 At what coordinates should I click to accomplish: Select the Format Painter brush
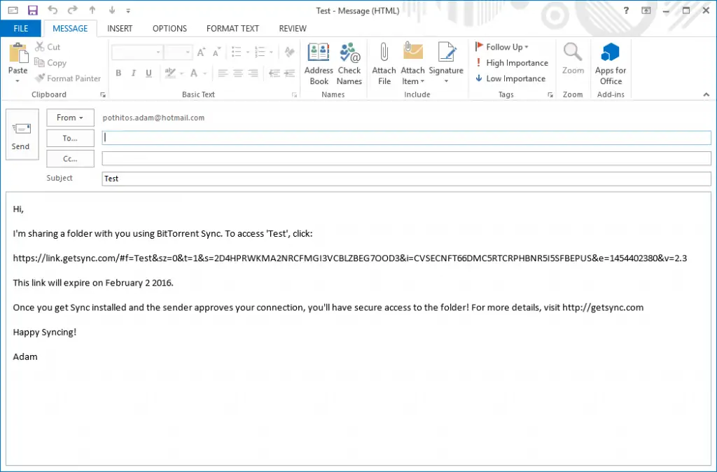tap(68, 78)
